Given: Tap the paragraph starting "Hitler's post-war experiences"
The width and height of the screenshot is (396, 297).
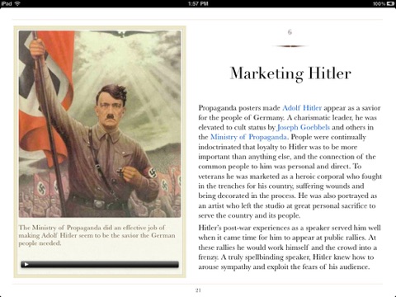Looking at the screenshot, I should (290, 247).
